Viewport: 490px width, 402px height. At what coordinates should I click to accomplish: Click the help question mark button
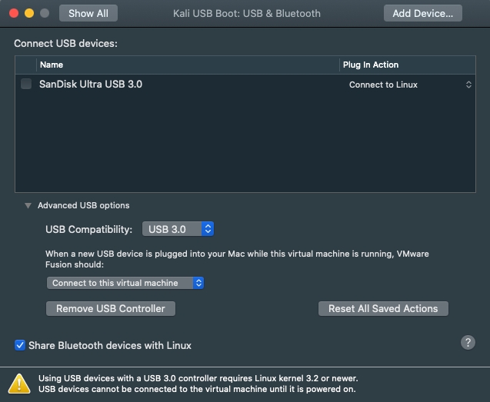pos(468,343)
